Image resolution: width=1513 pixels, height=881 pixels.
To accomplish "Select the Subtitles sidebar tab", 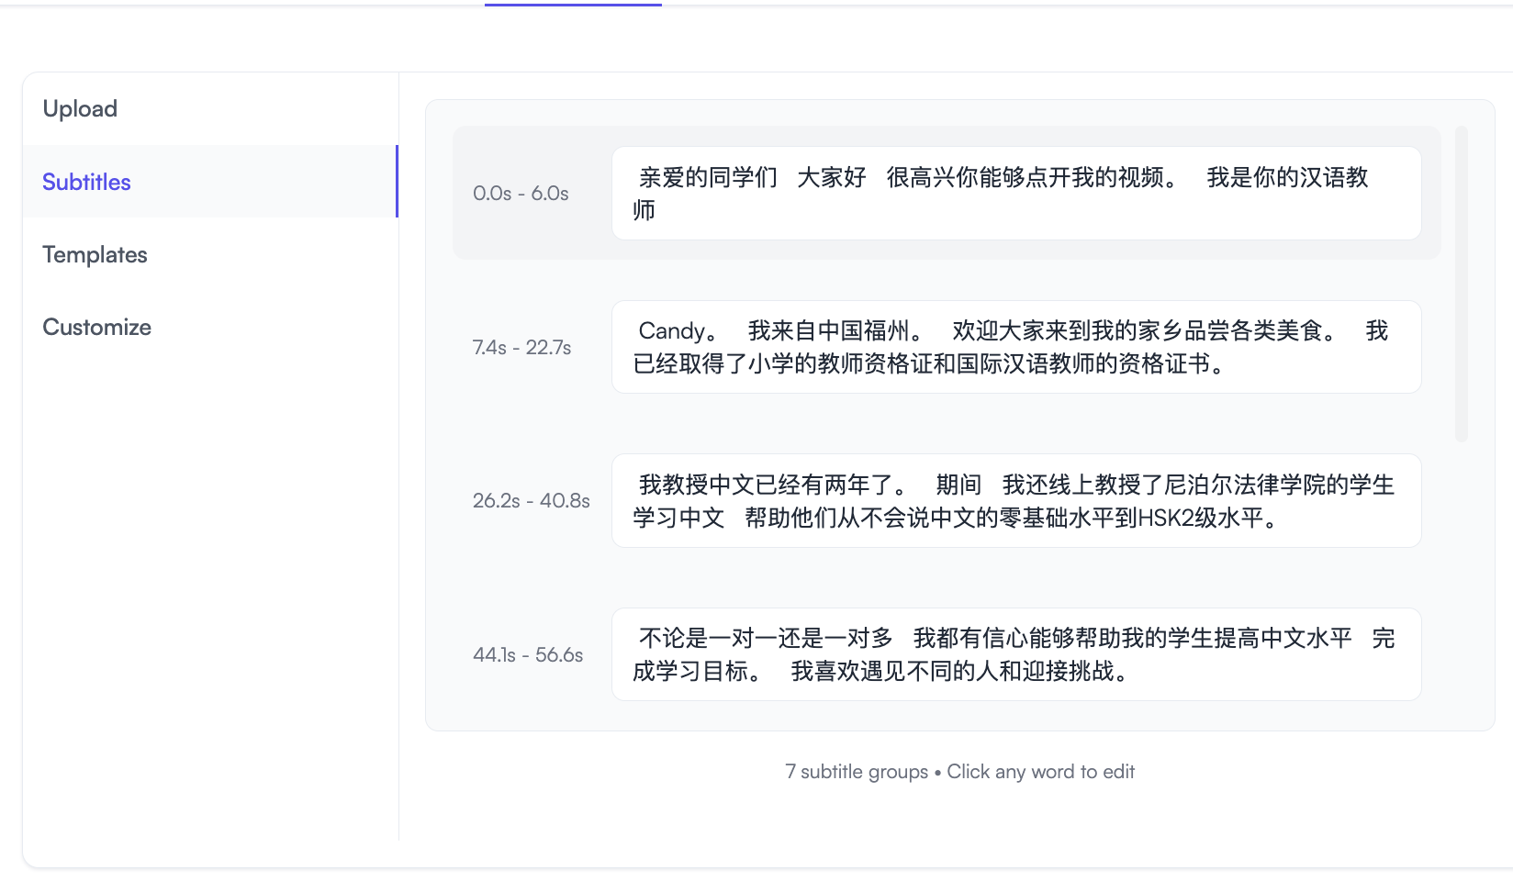I will coord(86,182).
